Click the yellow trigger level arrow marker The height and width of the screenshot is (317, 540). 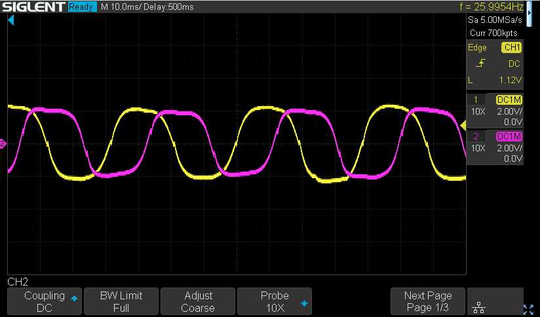[463, 126]
